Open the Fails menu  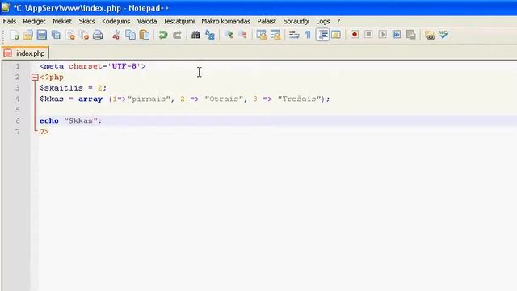10,21
